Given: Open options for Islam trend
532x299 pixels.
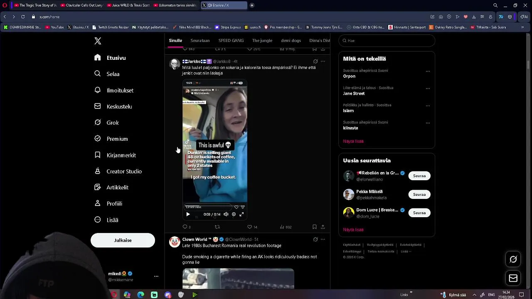Looking at the screenshot, I should click(428, 106).
